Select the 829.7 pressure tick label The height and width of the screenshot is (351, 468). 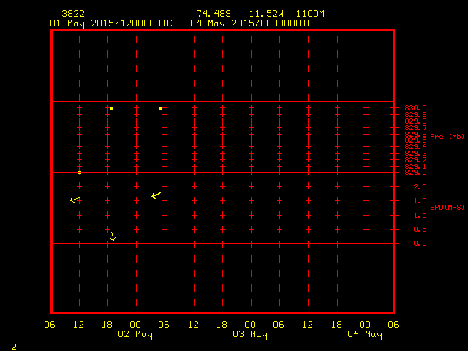click(415, 127)
